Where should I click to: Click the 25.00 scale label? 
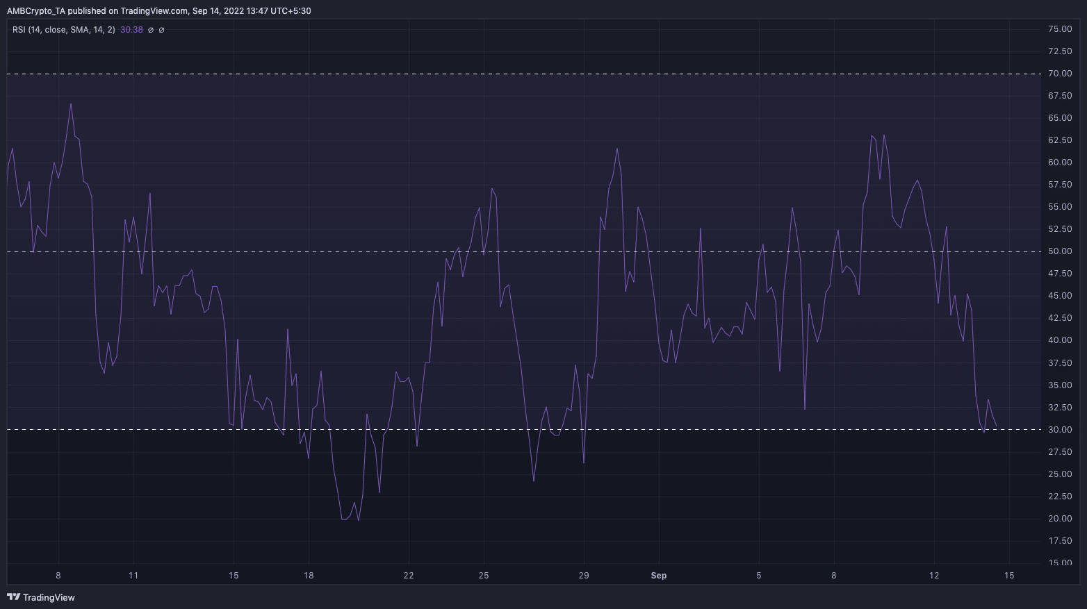[x=1060, y=474]
